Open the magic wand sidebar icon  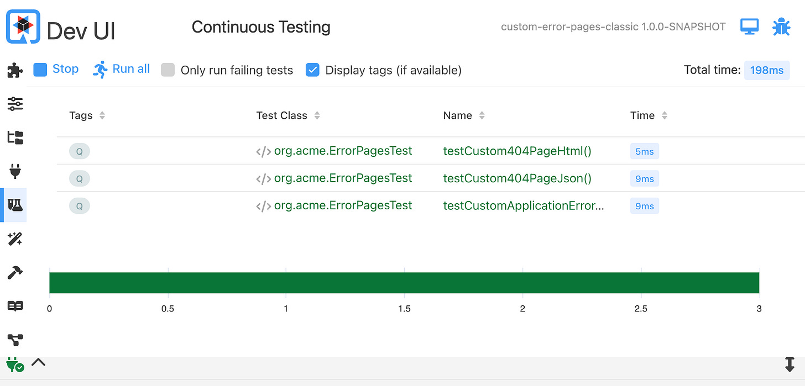(15, 239)
